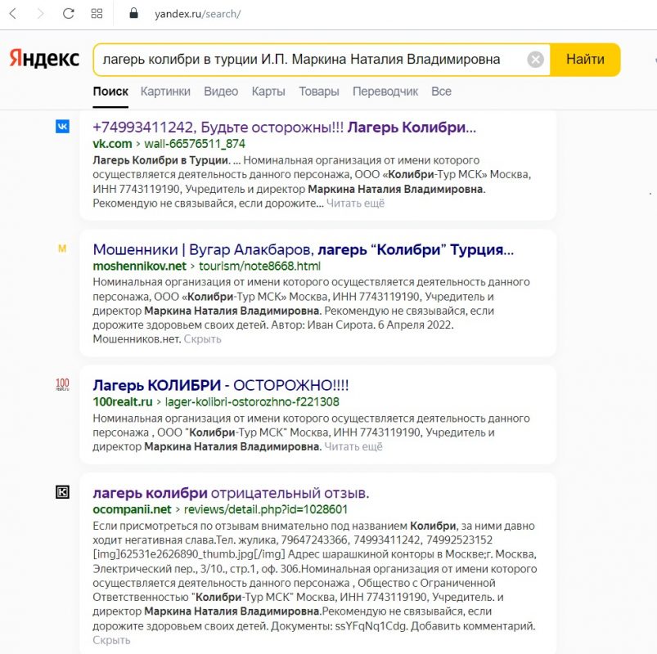
Task: Open the tab grid overview icon
Action: [x=97, y=14]
